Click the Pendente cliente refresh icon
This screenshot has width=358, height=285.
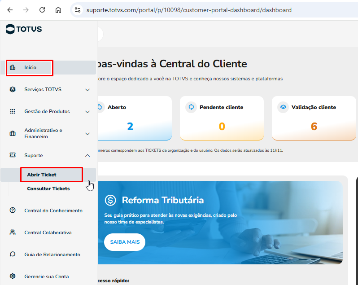tap(191, 107)
